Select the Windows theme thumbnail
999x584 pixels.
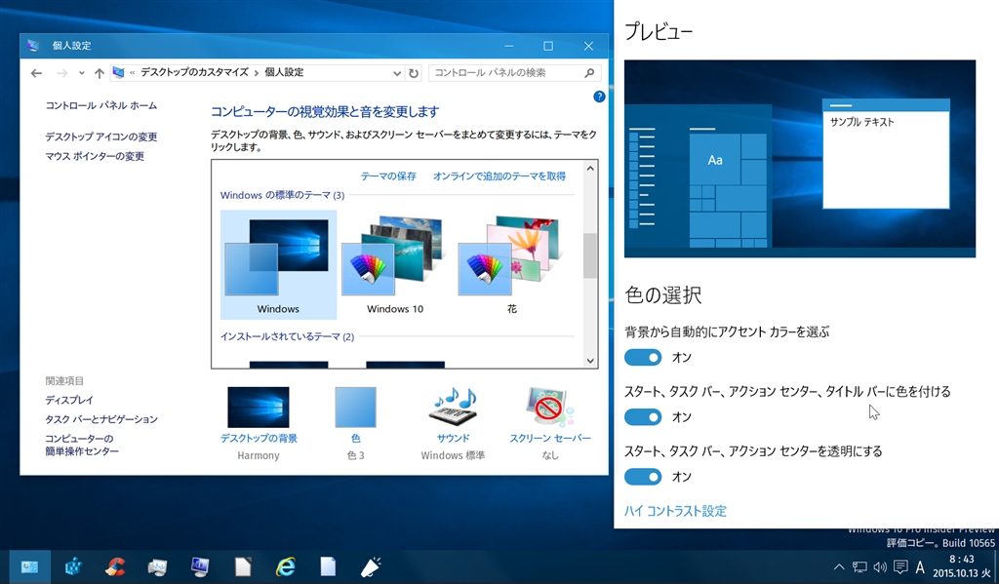click(278, 265)
